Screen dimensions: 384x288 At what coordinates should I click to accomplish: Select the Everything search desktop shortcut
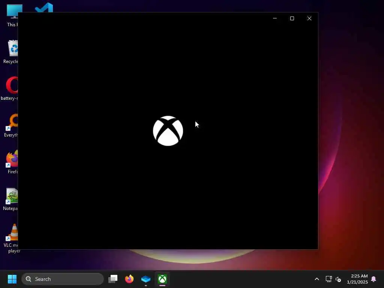coord(11,125)
